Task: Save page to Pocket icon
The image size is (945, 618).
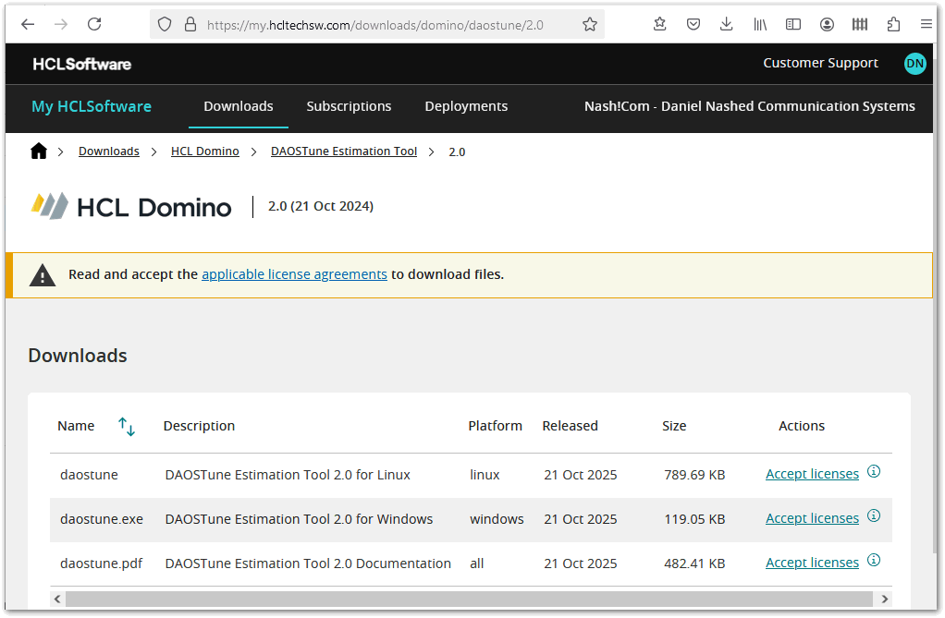Action: click(x=693, y=25)
